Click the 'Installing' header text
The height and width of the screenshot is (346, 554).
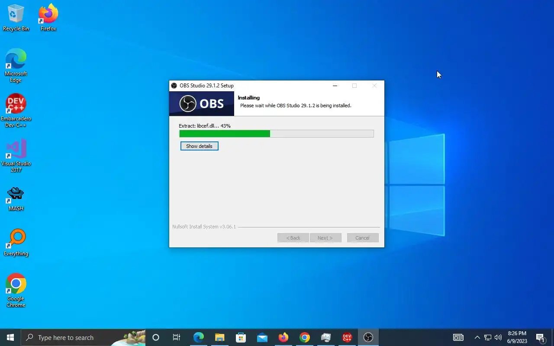coord(249,98)
